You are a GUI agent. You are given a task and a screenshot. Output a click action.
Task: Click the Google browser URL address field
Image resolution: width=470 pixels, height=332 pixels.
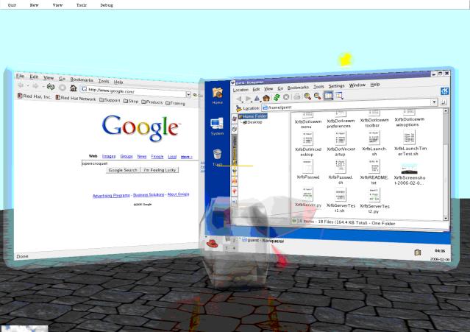click(x=133, y=91)
